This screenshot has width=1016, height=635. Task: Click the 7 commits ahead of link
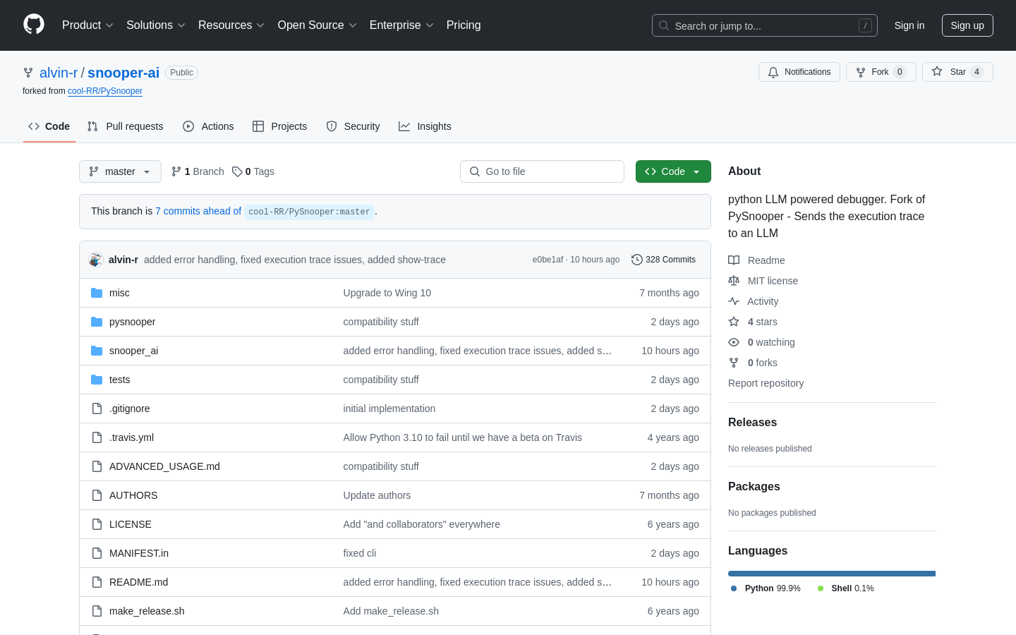pos(198,211)
